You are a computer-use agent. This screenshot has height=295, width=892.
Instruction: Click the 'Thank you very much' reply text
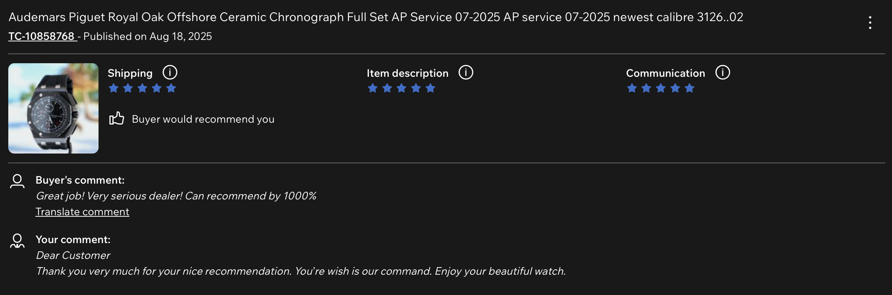tap(301, 271)
